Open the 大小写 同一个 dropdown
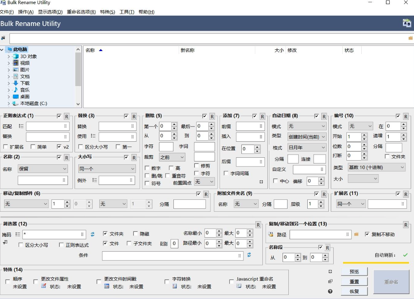 [106, 168]
